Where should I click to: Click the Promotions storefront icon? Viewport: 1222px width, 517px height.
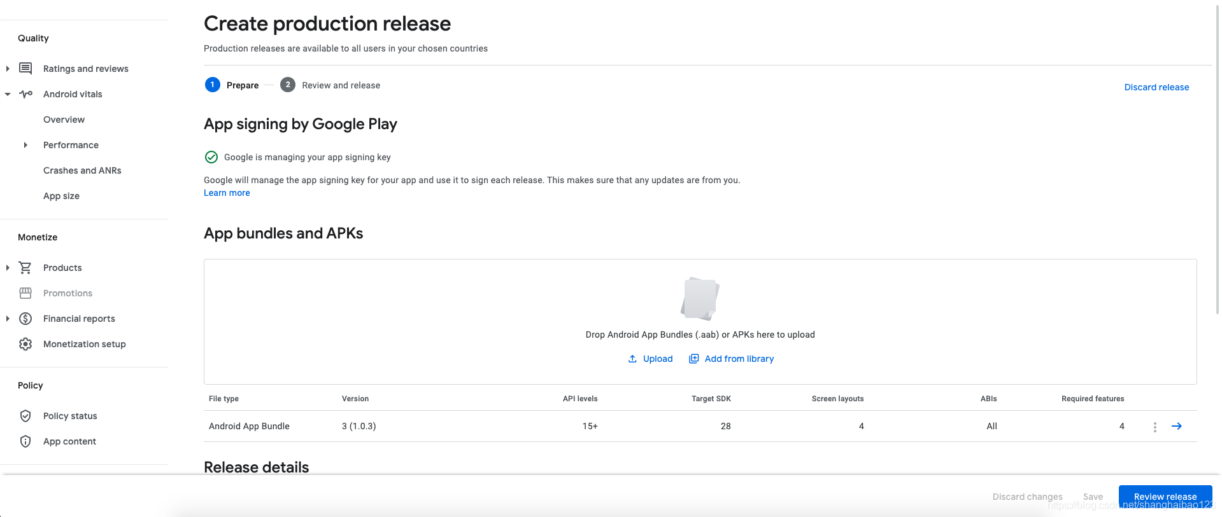point(25,293)
